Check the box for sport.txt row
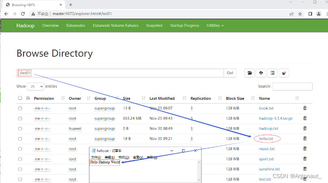 (x=20, y=159)
